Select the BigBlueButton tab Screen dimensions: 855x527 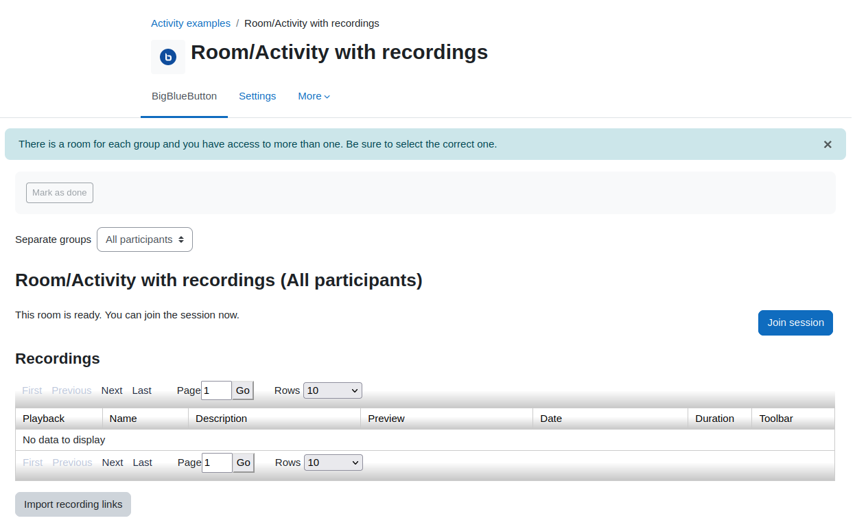coord(184,96)
